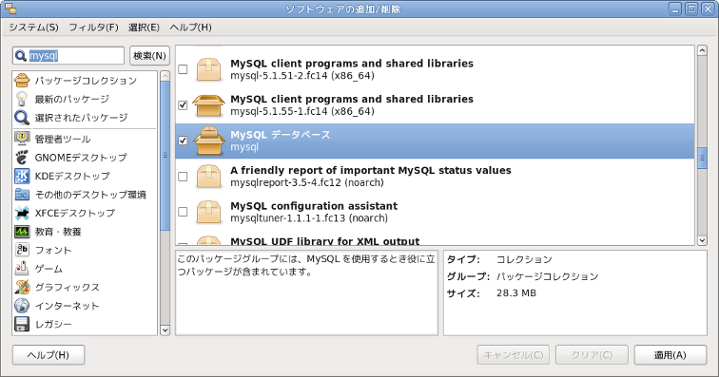Tick the mysqlreport-3.5-4.fc12 checkbox
This screenshot has width=719, height=377.
point(183,177)
